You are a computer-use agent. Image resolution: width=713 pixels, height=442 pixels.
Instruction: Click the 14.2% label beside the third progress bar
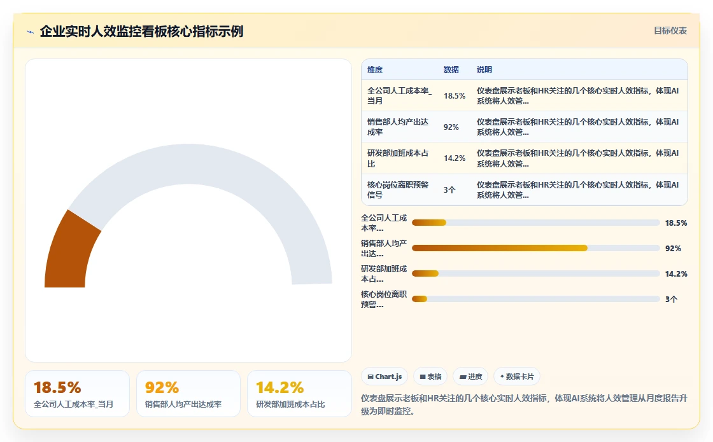(675, 274)
